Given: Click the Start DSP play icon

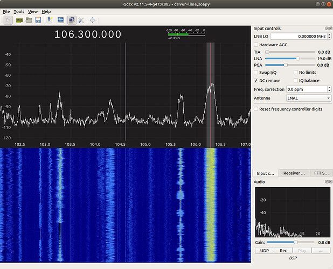Looking at the screenshot, I should (9, 20).
